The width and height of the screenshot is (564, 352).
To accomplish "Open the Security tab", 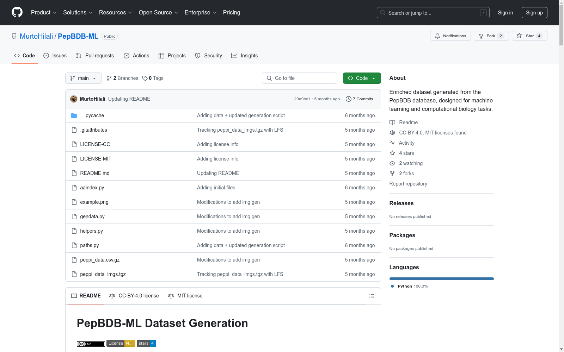I will [x=209, y=56].
